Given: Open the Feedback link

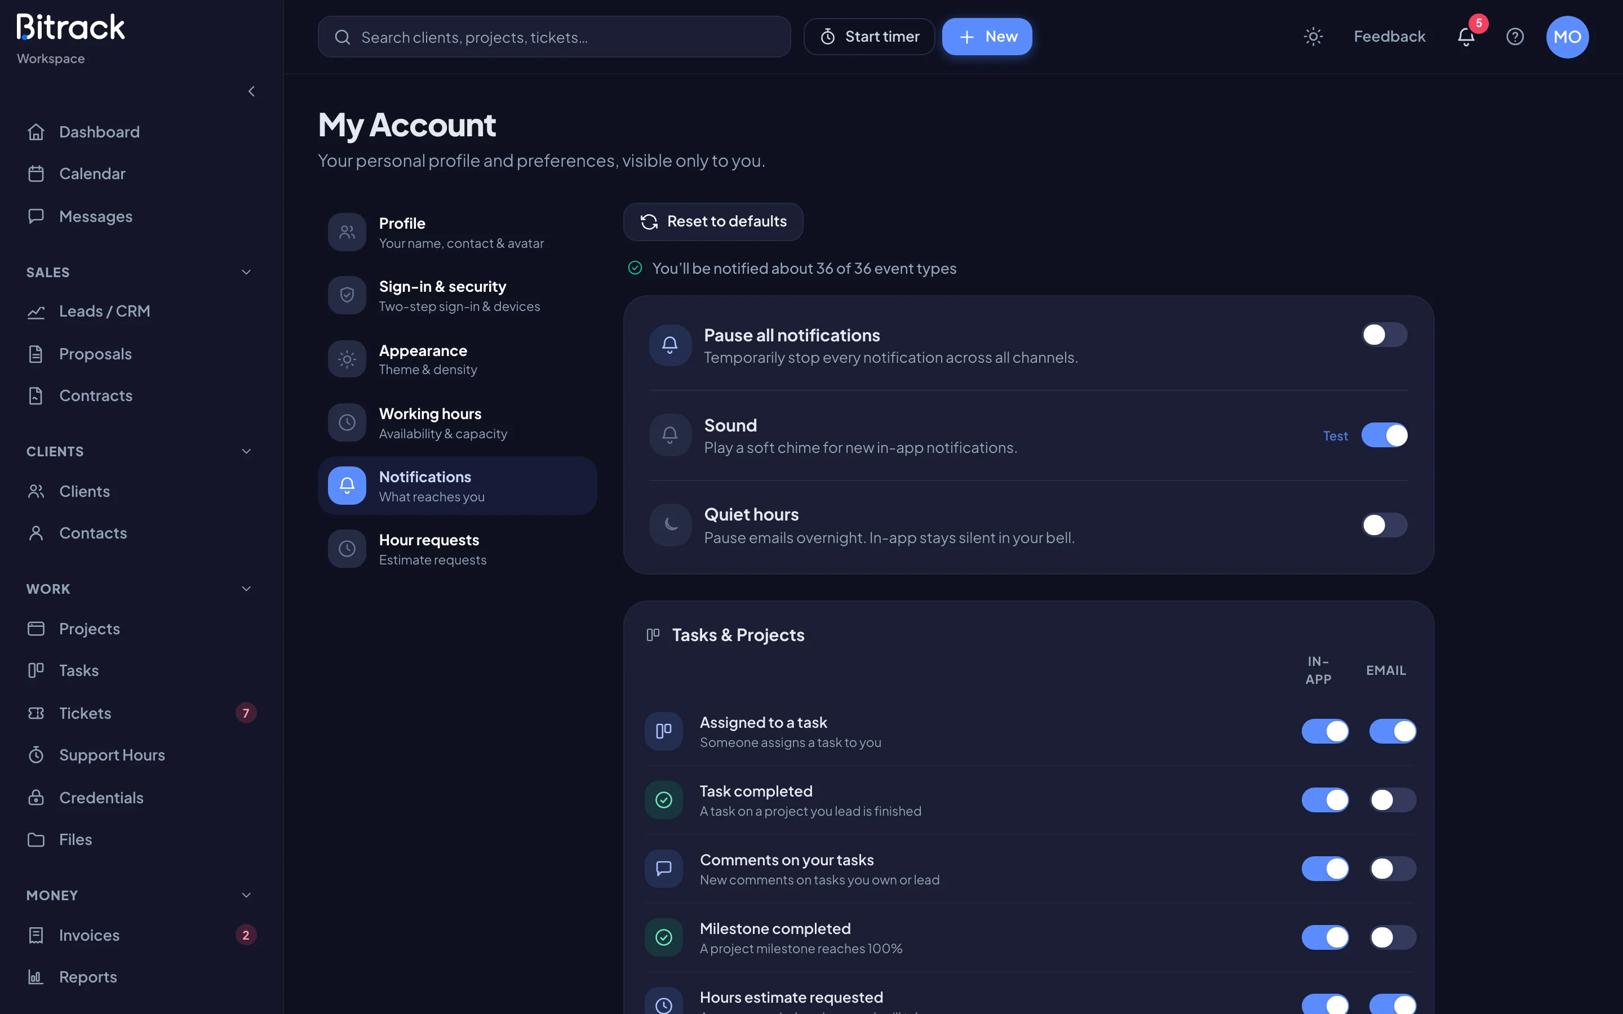Looking at the screenshot, I should 1390,37.
